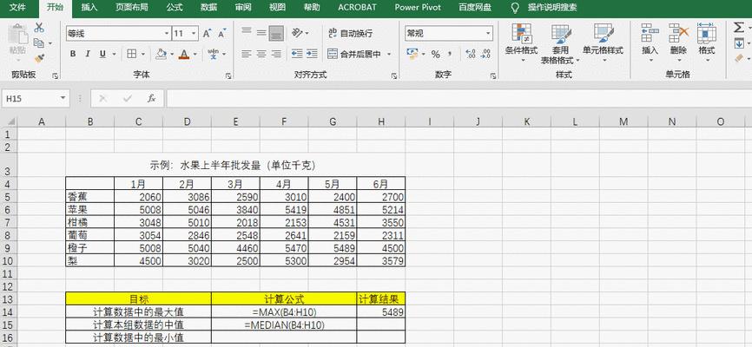This screenshot has width=752, height=347.
Task: Click the AutoSum sigma icon
Action: click(739, 28)
